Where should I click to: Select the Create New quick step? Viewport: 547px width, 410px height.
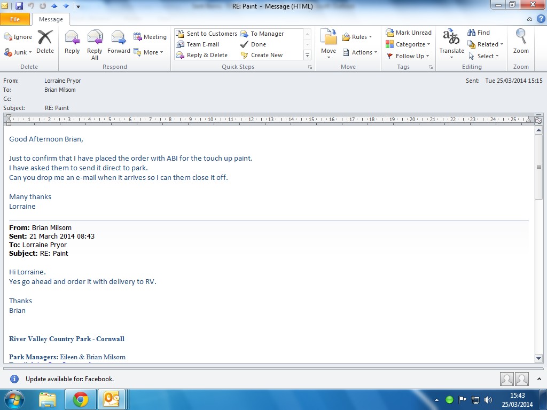[x=261, y=55]
